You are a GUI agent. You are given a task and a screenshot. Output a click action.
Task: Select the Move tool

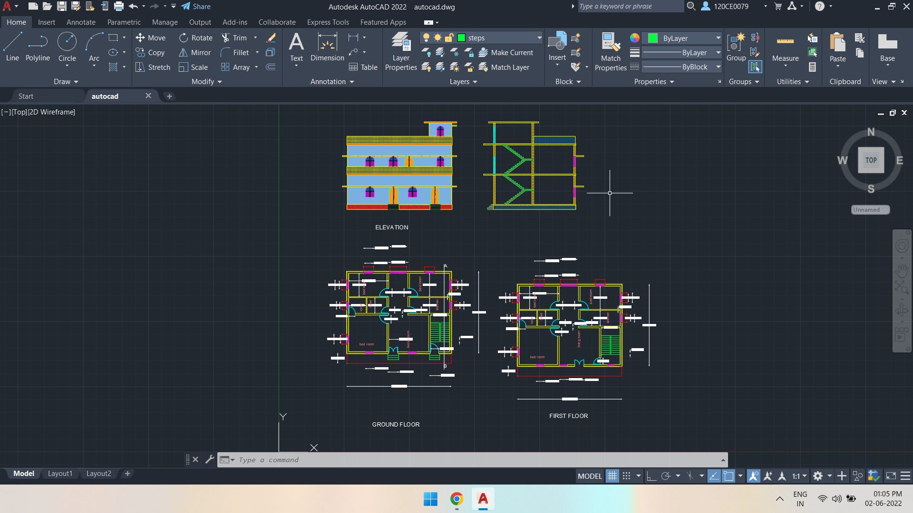tap(151, 38)
